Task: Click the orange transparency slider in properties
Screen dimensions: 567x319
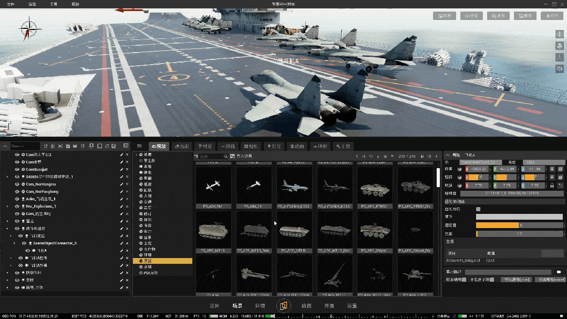Action: (497, 225)
